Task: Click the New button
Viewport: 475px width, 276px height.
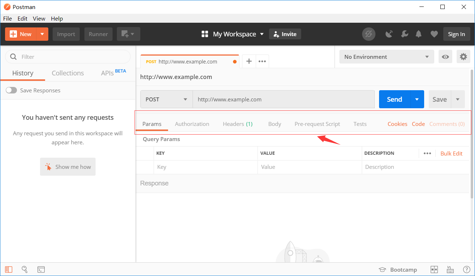Action: tap(21, 34)
